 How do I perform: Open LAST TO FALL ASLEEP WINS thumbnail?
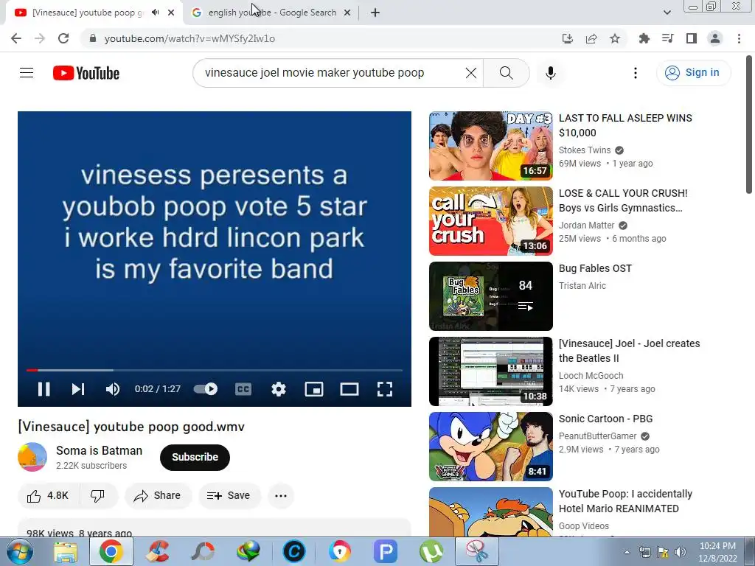tap(490, 146)
